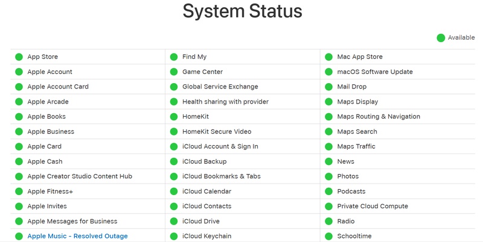Click the status dot next to Apple Cash
The image size is (483, 242).
pos(19,161)
